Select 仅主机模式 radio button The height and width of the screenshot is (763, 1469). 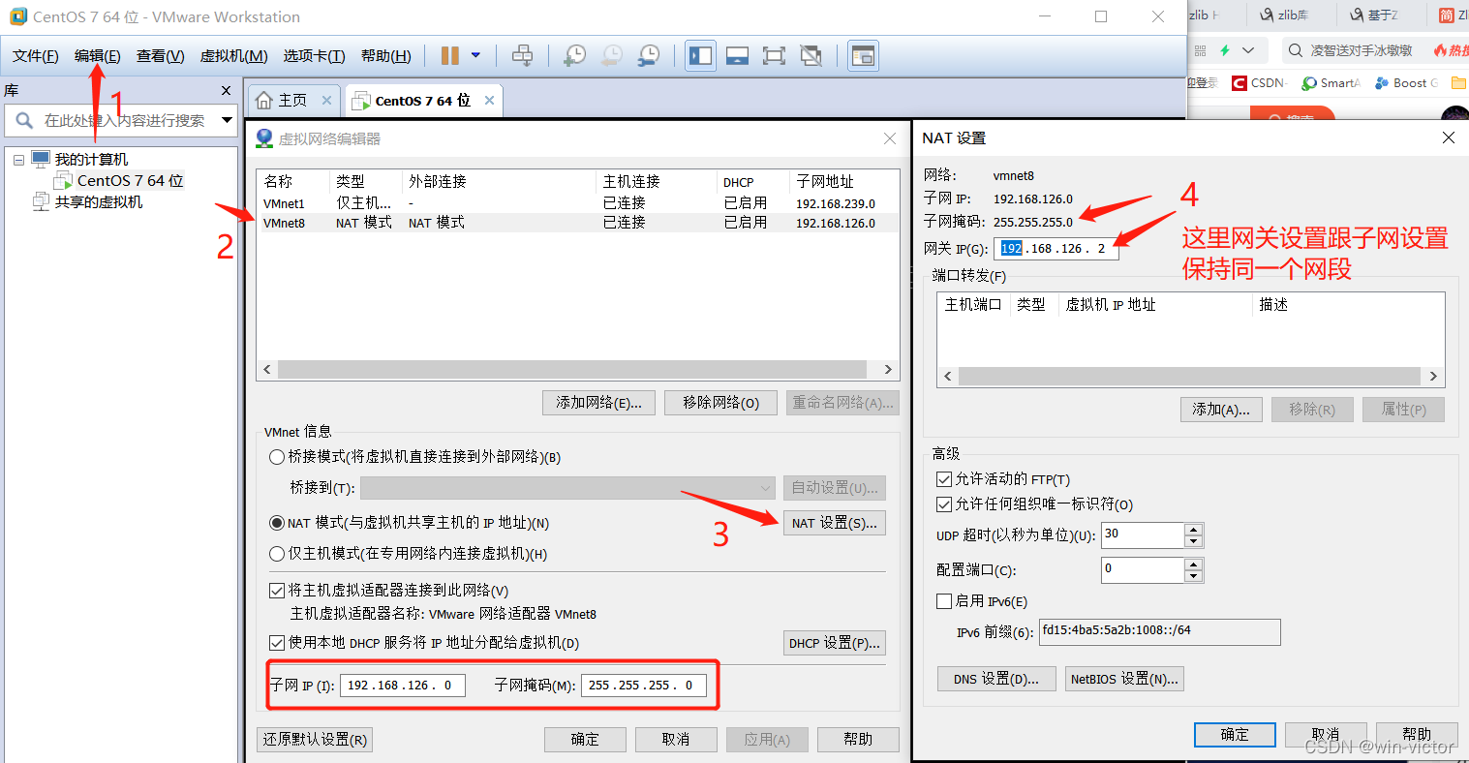pyautogui.click(x=277, y=554)
